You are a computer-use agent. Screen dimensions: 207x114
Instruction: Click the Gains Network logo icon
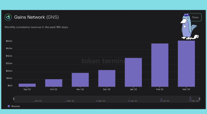pyautogui.click(x=8, y=17)
